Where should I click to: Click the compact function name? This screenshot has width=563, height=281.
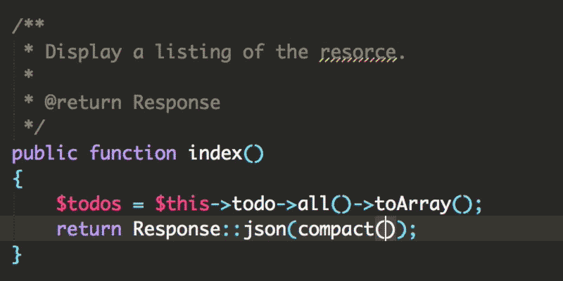tap(336, 230)
